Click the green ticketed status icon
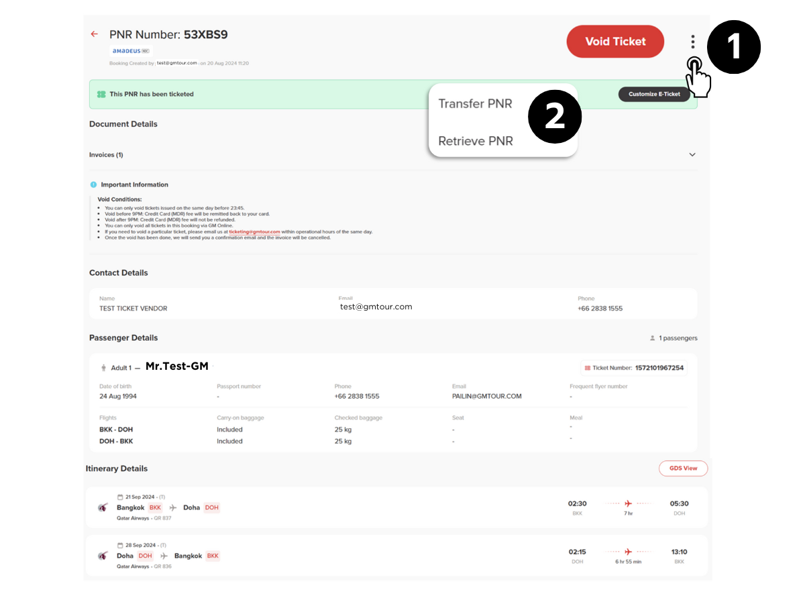 [x=101, y=94]
